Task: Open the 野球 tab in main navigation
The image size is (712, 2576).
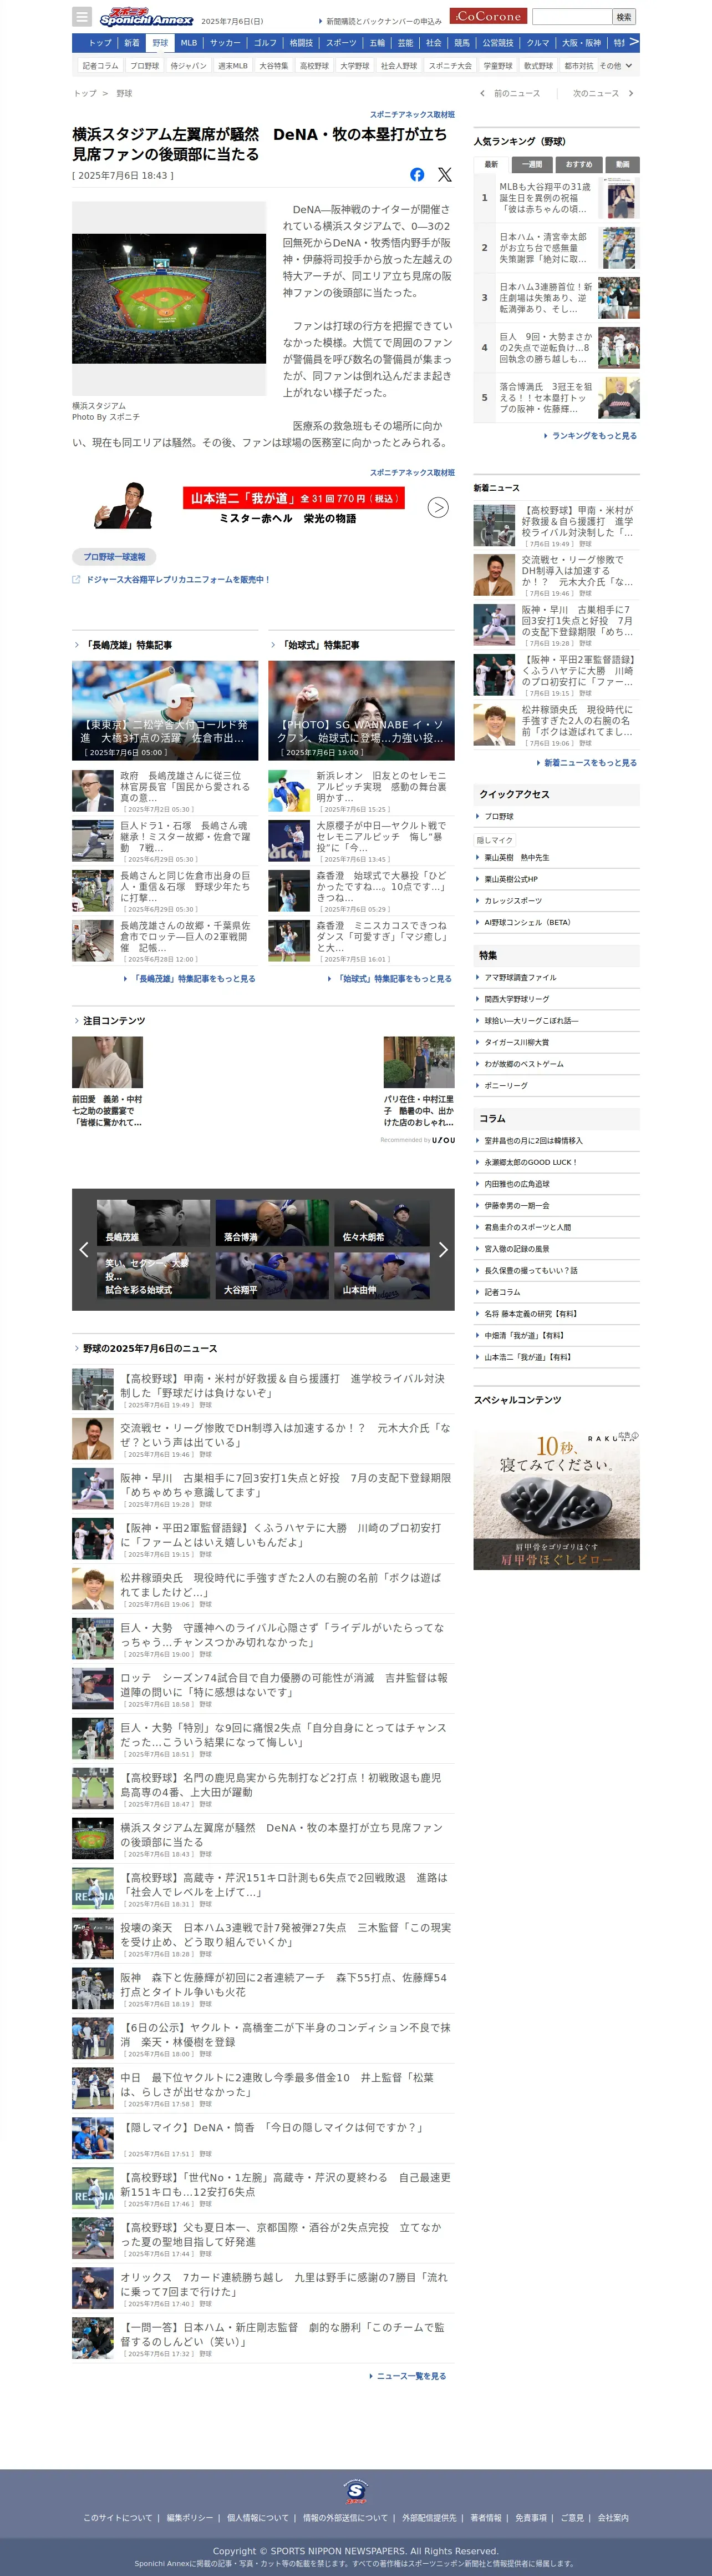Action: 160,43
